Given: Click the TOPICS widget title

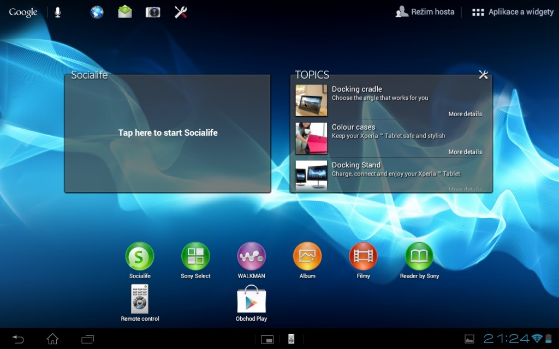Looking at the screenshot, I should click(312, 75).
